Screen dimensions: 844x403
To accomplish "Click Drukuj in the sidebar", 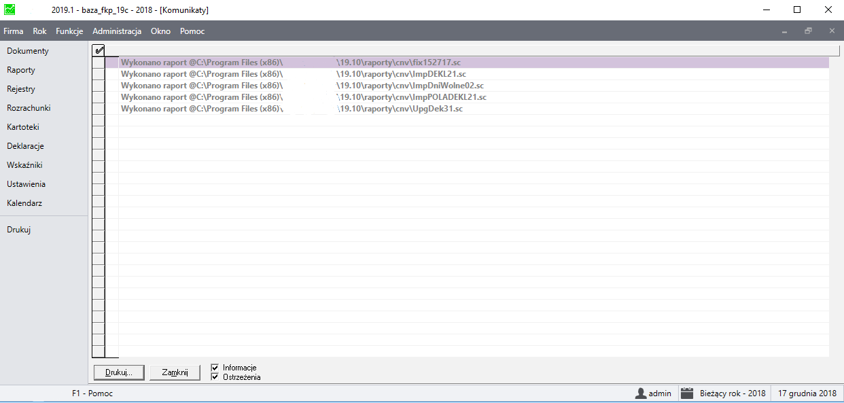I will 19,230.
